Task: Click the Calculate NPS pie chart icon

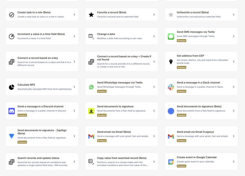Action: 11,87
